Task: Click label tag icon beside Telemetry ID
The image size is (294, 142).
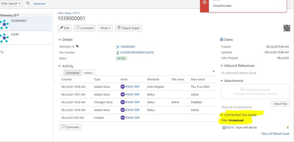Action: (77, 46)
